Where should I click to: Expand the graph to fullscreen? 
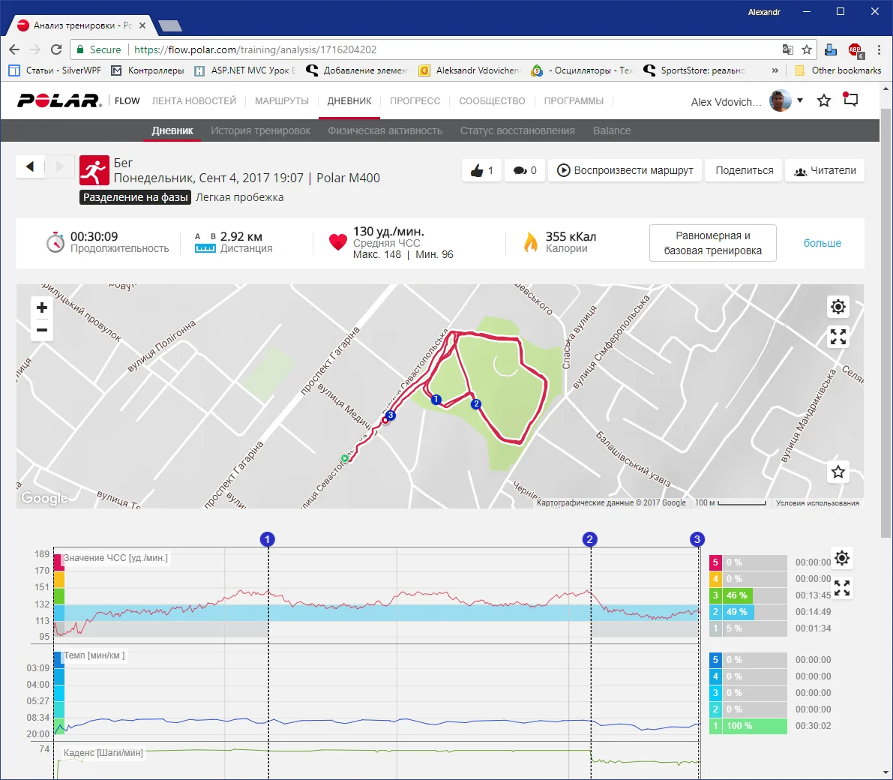[842, 588]
